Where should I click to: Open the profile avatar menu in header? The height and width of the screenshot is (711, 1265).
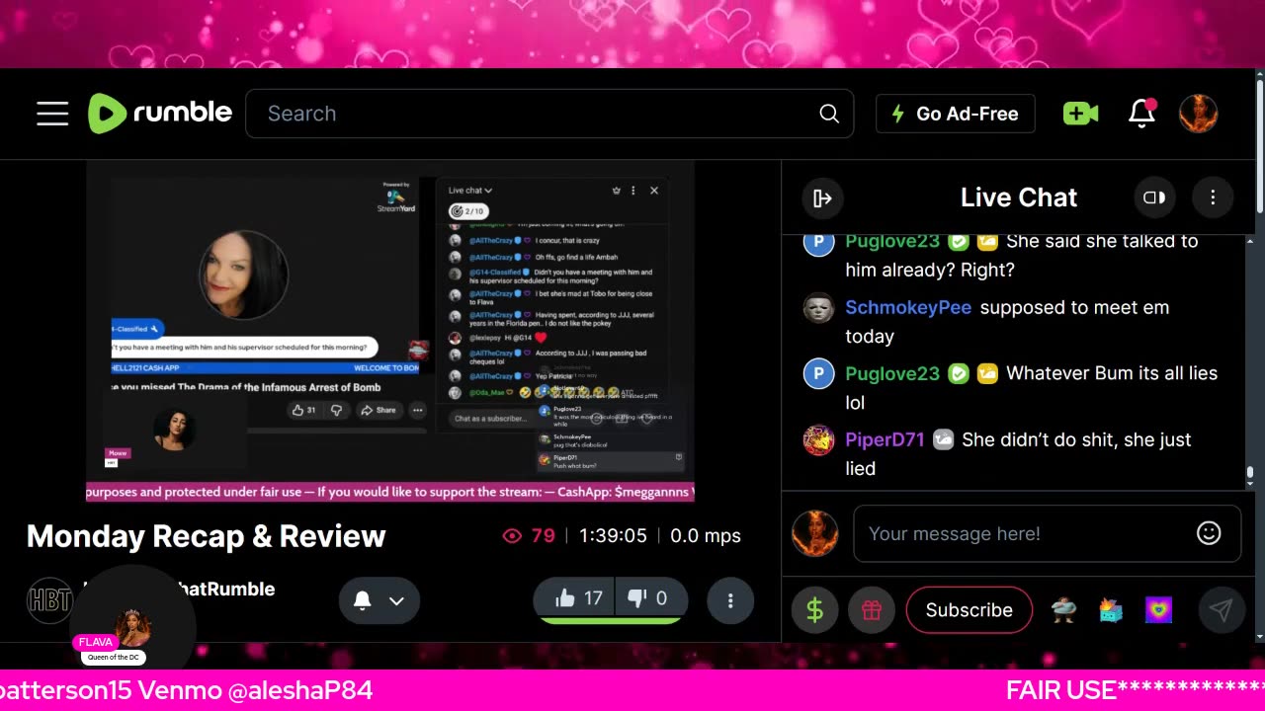(x=1199, y=114)
